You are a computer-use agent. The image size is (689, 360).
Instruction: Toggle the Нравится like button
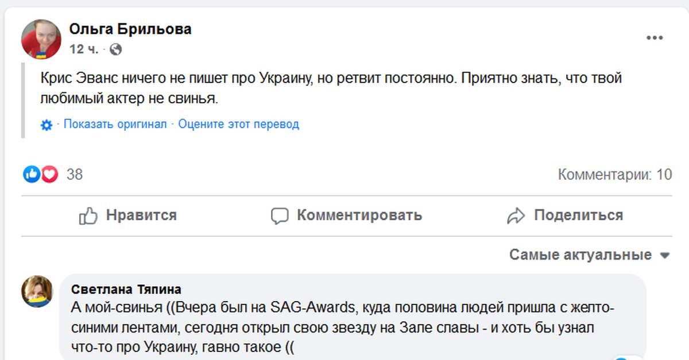(128, 216)
